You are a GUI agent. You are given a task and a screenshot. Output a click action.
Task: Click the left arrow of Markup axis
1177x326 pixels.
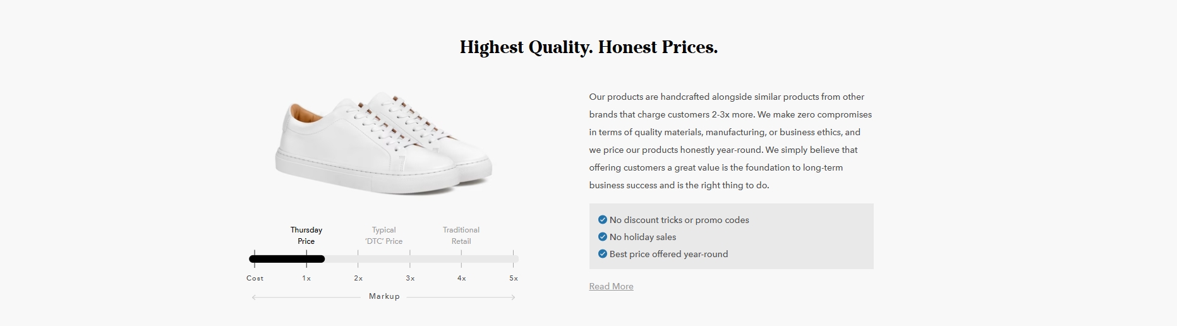(x=254, y=297)
